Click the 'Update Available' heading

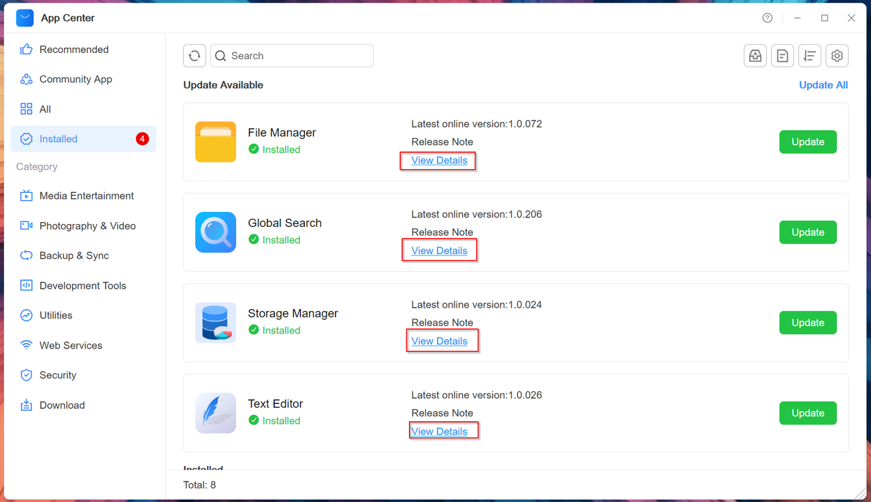tap(223, 85)
